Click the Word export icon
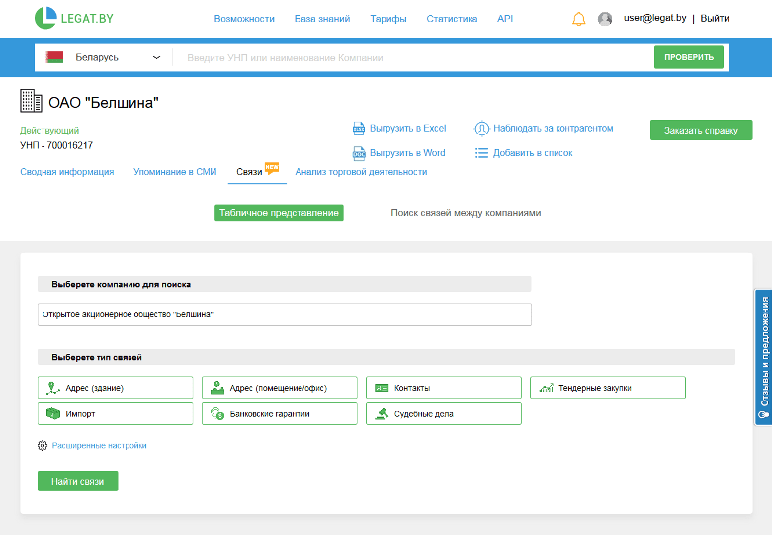 pos(360,153)
